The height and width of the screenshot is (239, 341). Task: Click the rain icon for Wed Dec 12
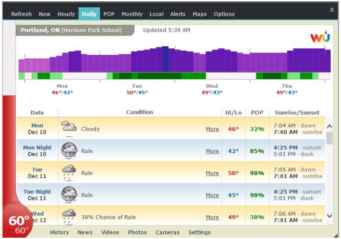tap(69, 216)
